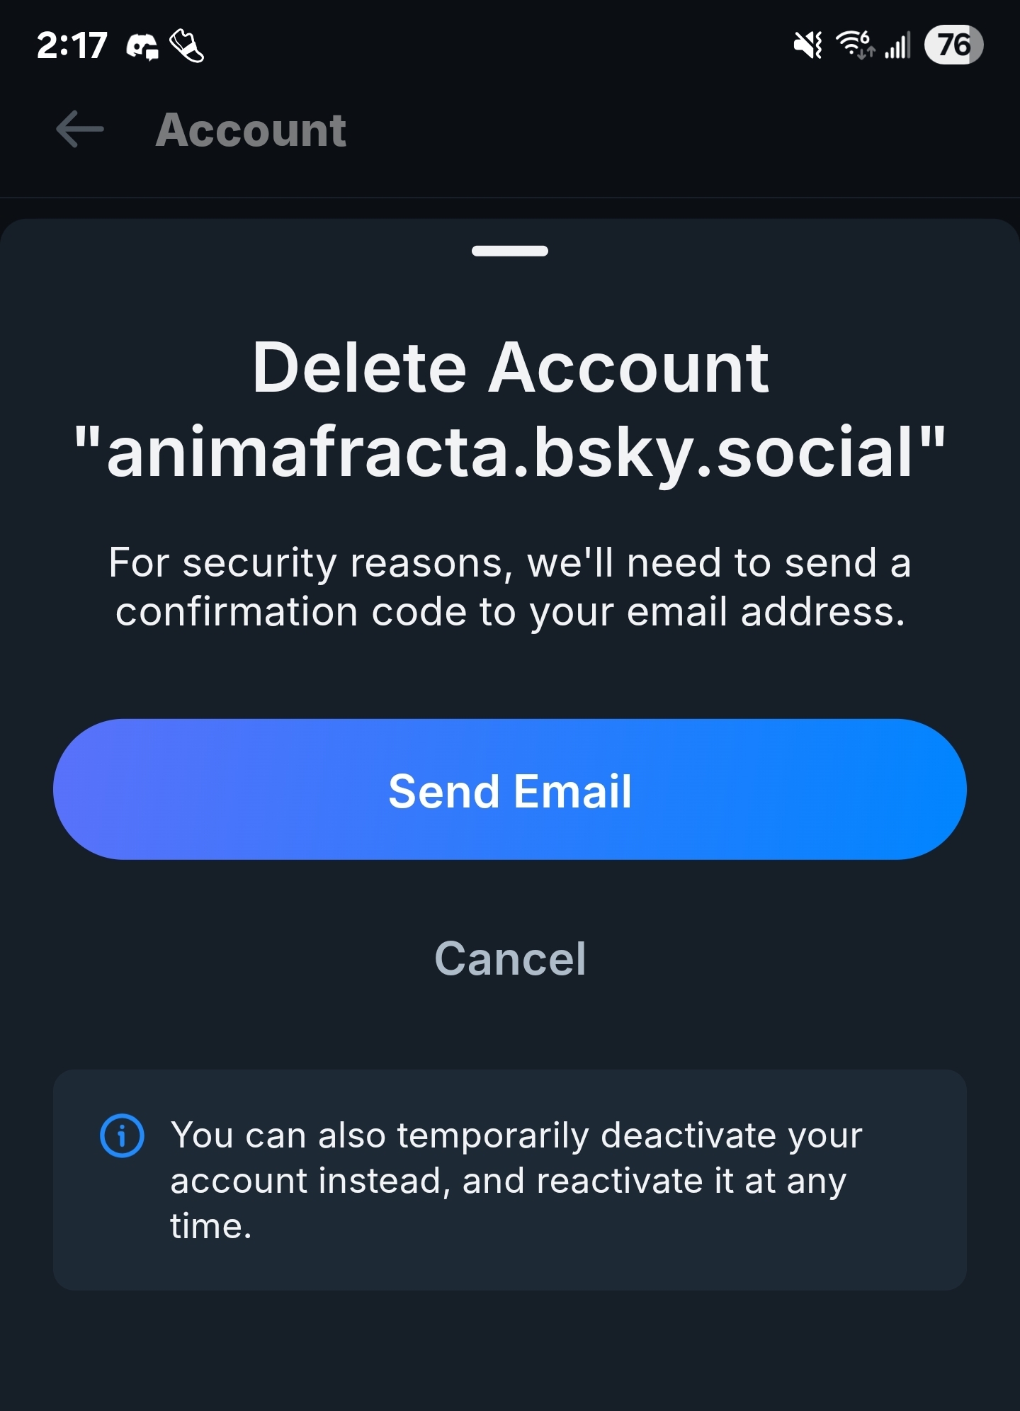This screenshot has width=1020, height=1411.
Task: Tap the Wi-Fi 6 status icon
Action: [856, 45]
